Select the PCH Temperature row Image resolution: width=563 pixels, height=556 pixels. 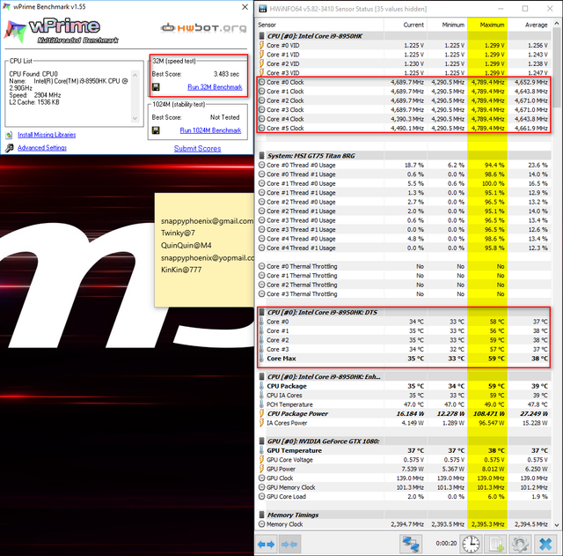(405, 404)
